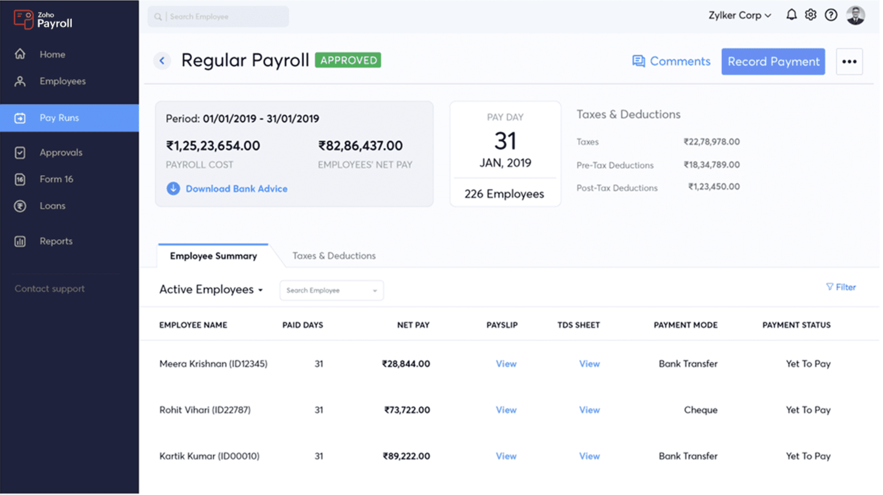The height and width of the screenshot is (495, 883).
Task: Open Comments panel
Action: coord(671,61)
